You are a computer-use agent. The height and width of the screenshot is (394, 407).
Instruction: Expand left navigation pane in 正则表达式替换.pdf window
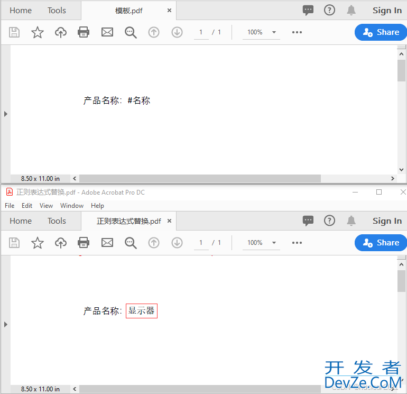point(6,324)
